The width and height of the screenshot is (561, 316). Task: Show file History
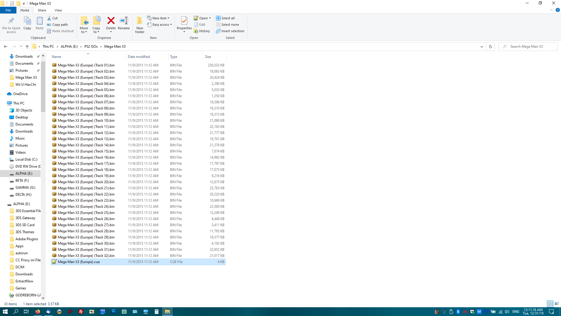point(202,31)
